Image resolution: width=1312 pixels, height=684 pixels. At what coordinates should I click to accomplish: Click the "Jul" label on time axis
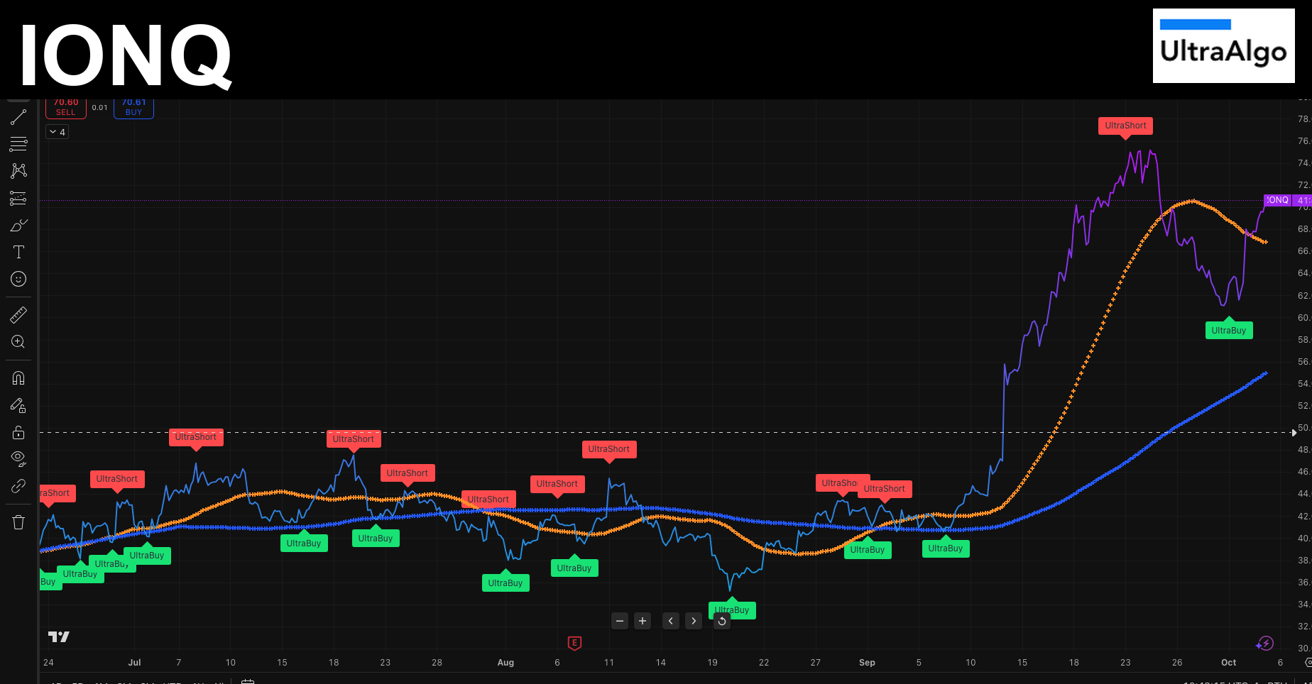click(134, 663)
